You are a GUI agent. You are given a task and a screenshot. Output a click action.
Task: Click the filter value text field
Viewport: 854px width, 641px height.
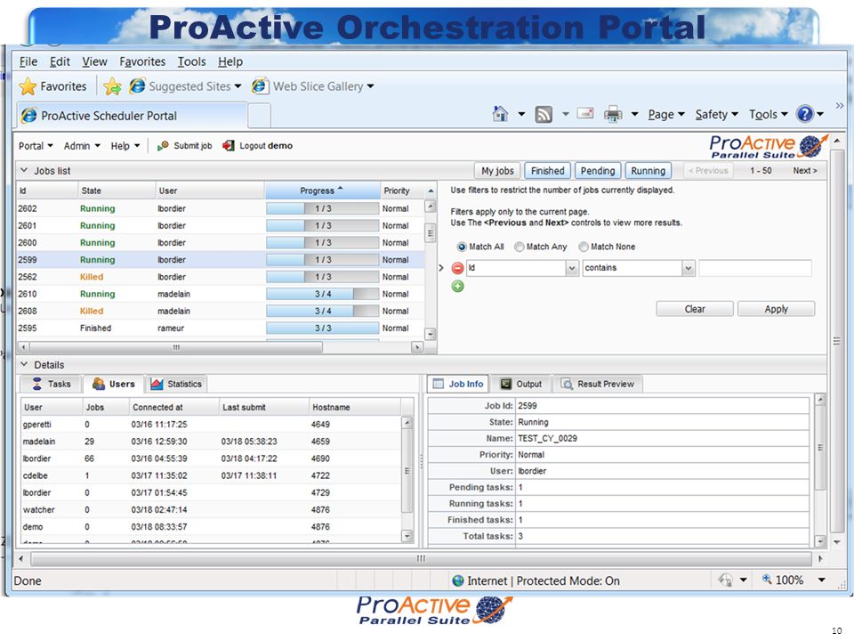pos(755,268)
